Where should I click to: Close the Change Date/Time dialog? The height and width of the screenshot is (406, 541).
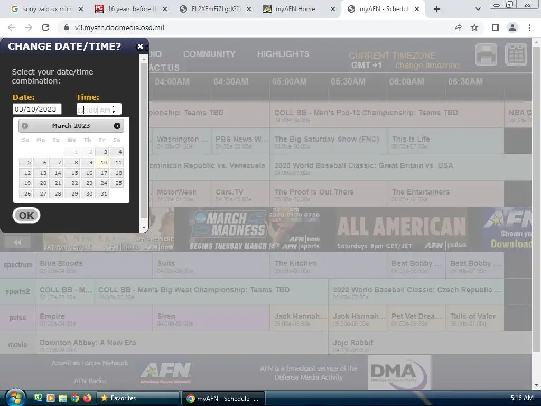click(139, 47)
